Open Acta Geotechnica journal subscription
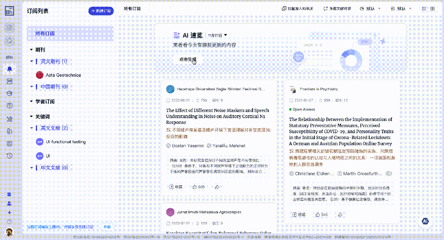 tap(63, 75)
